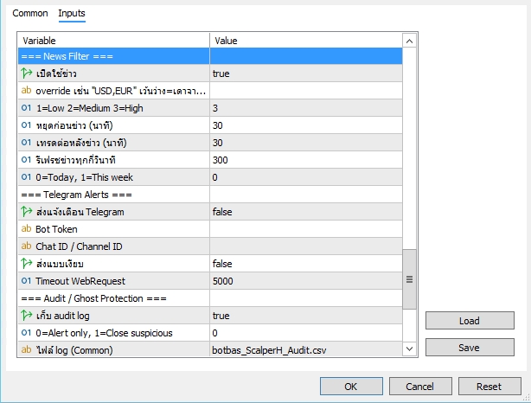Click the integer icon beside 1=Low 2=Medium 3=High
531x403 pixels.
click(26, 108)
